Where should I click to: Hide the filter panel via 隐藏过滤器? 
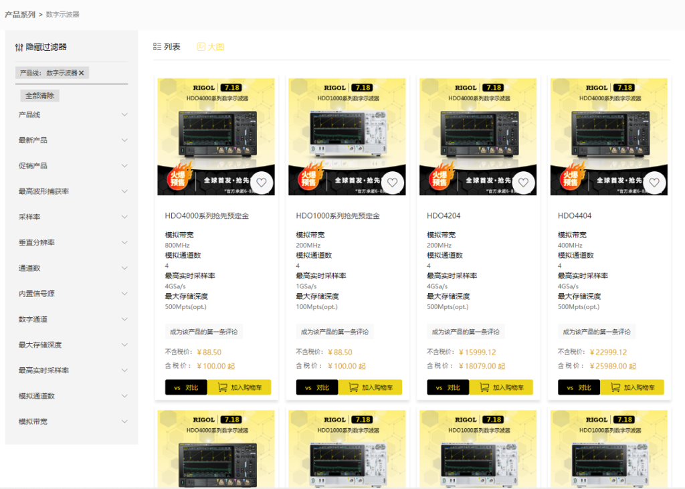[x=41, y=47]
